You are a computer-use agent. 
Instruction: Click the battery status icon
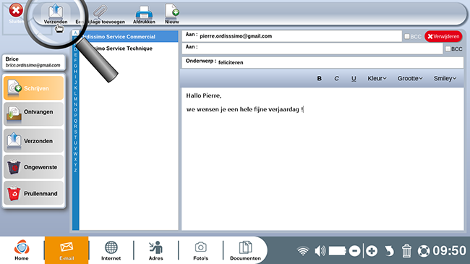pyautogui.click(x=338, y=251)
